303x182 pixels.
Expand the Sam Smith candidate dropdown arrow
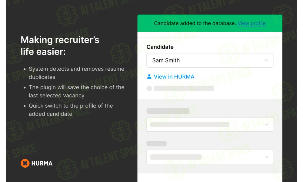266,61
